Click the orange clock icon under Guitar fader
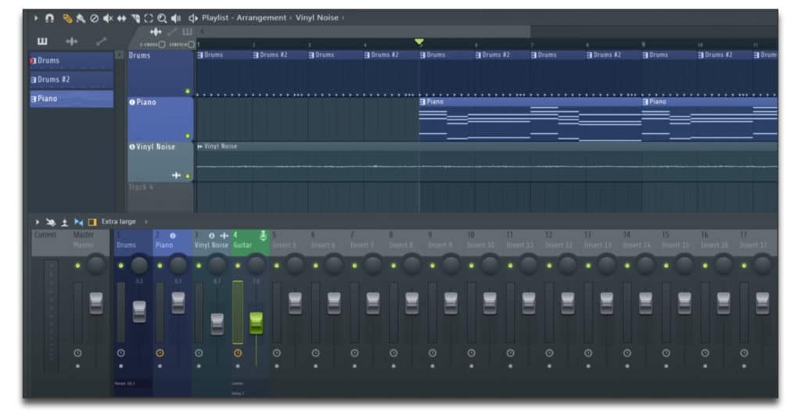 [x=238, y=353]
